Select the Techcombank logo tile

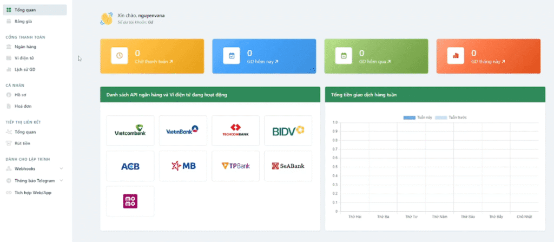(x=235, y=130)
